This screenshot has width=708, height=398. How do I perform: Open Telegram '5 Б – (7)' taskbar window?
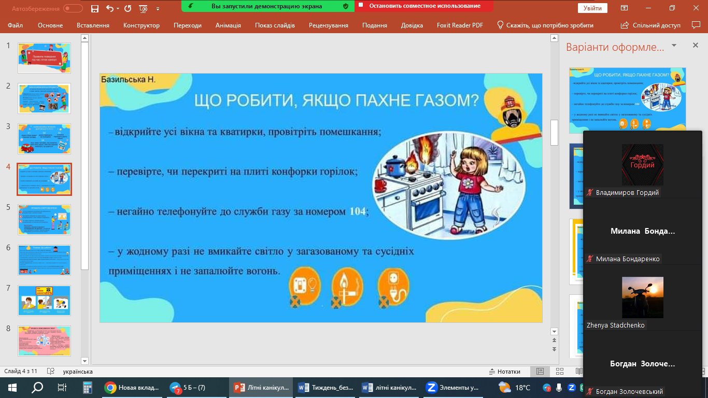(x=196, y=388)
